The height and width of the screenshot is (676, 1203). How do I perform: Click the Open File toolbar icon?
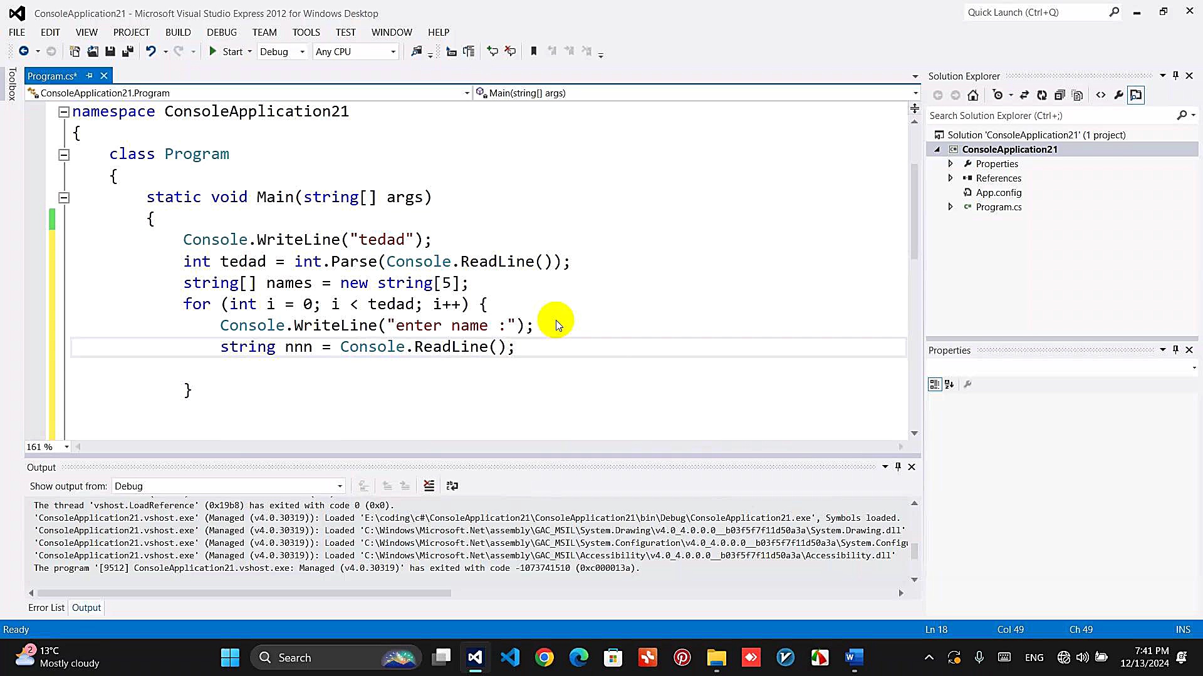[93, 51]
